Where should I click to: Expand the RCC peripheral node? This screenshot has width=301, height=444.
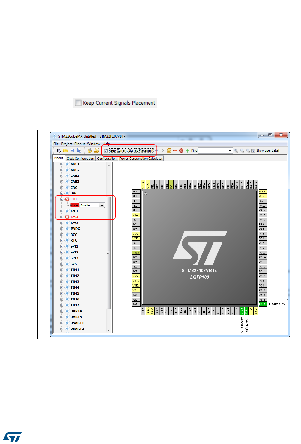62,235
